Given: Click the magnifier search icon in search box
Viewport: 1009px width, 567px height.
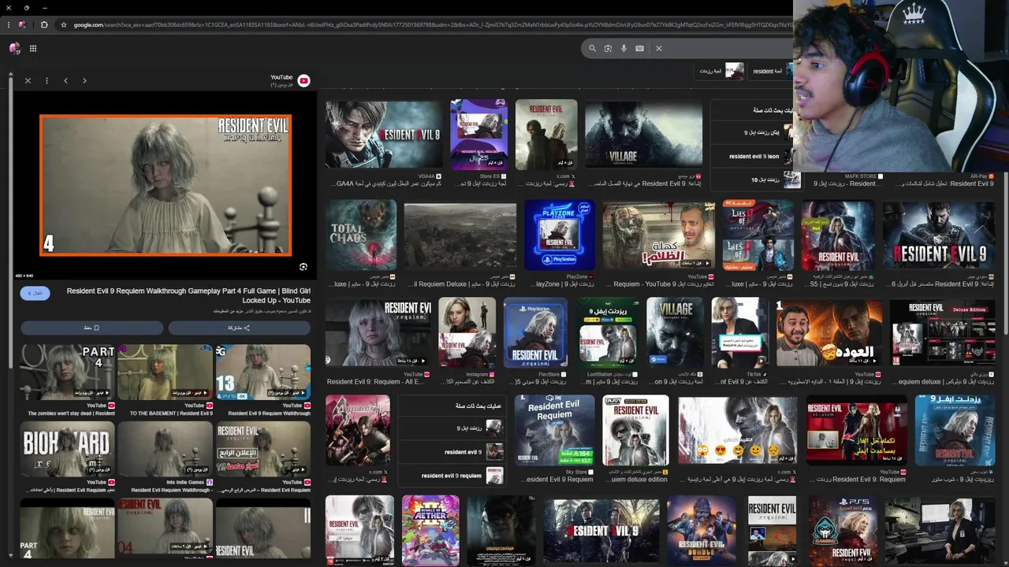Looking at the screenshot, I should click(x=592, y=48).
